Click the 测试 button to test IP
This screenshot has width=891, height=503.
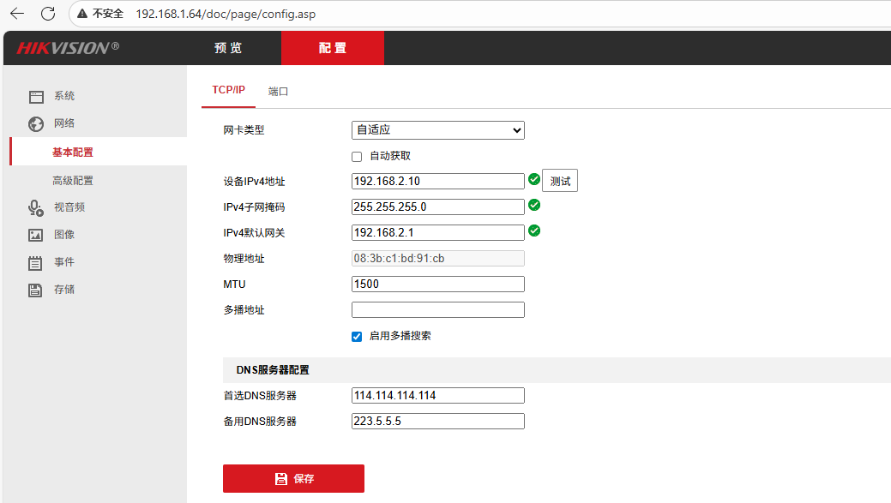coord(560,180)
